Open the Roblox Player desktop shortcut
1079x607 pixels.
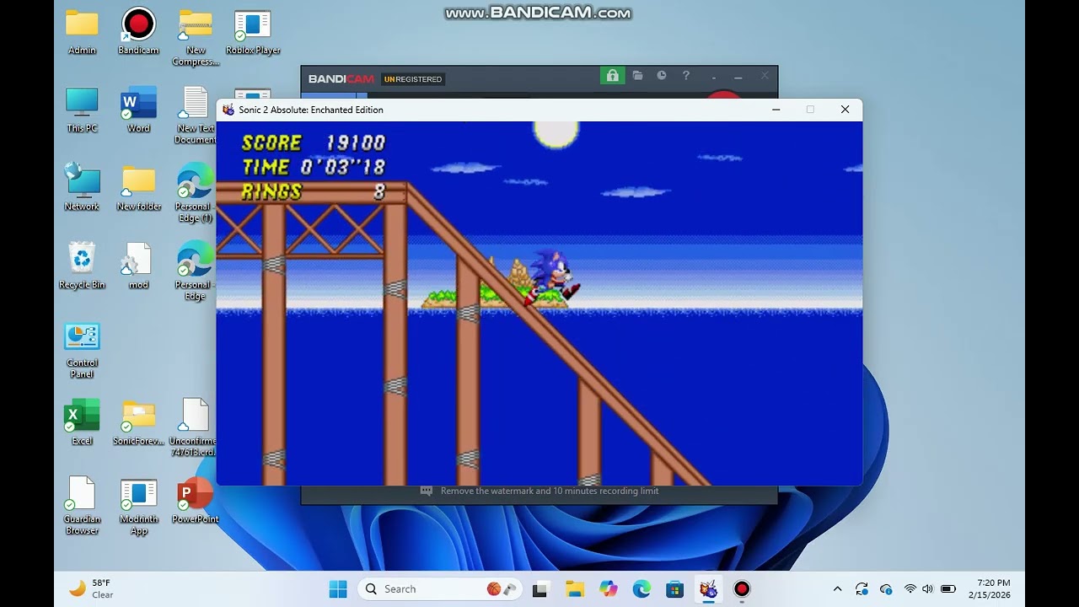click(x=253, y=32)
